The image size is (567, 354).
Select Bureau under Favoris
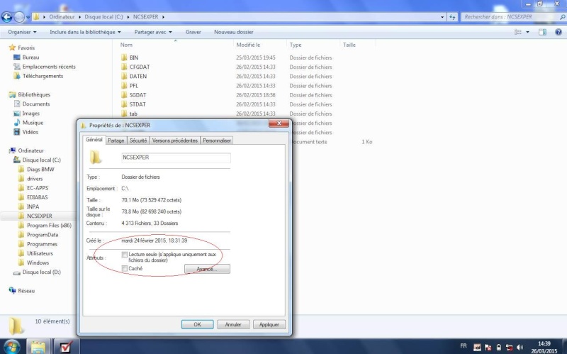pos(30,57)
